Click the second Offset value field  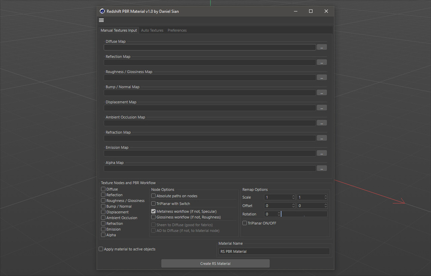tap(310, 205)
